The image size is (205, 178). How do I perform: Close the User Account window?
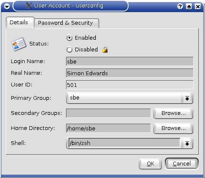198,6
